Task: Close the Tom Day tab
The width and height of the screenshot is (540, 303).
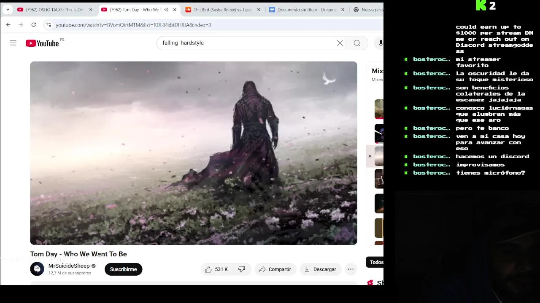Action: [175, 10]
